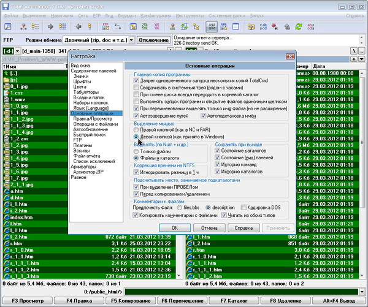Select right mouse button selection mode
Viewport: 368px width, 307px height.
[x=136, y=129]
